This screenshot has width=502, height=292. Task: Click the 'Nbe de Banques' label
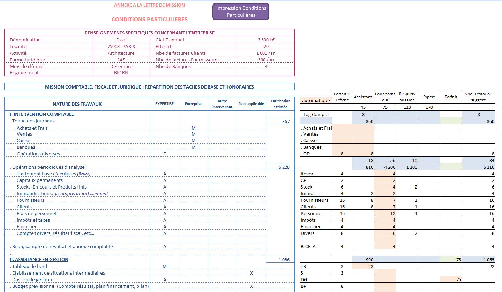point(173,66)
